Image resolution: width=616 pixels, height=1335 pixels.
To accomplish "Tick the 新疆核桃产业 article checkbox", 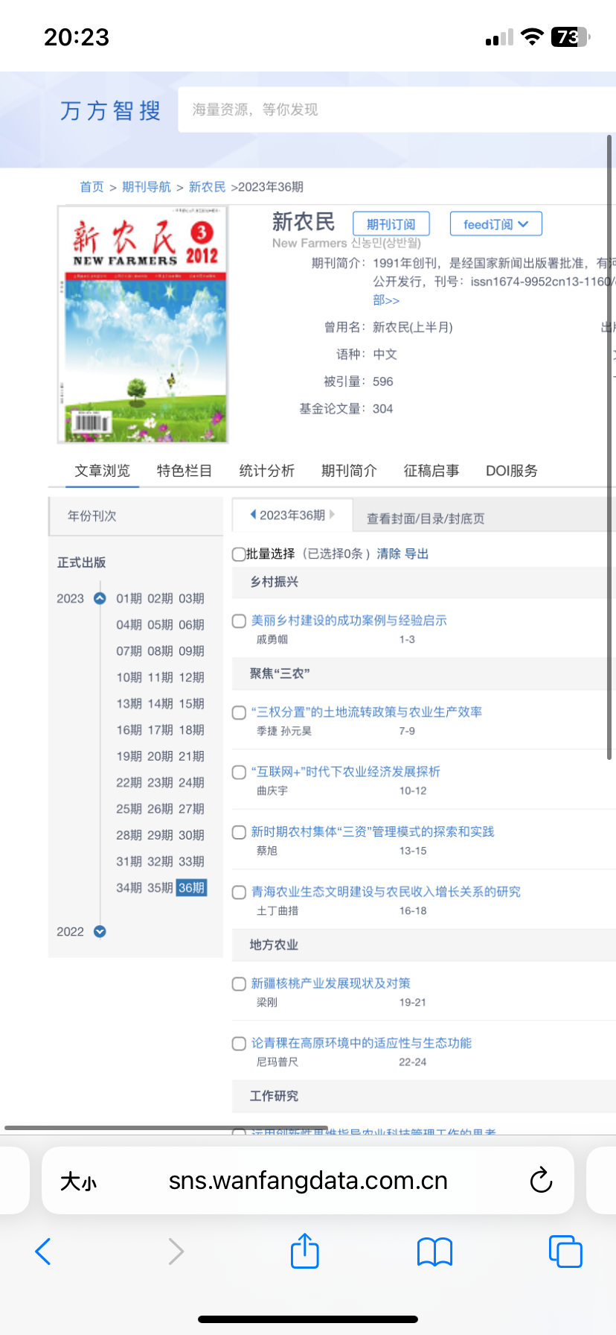I will [x=239, y=984].
